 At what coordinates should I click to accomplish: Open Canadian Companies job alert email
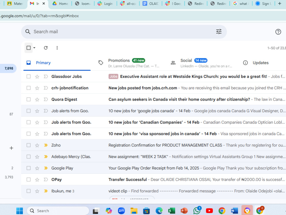tap(154, 122)
